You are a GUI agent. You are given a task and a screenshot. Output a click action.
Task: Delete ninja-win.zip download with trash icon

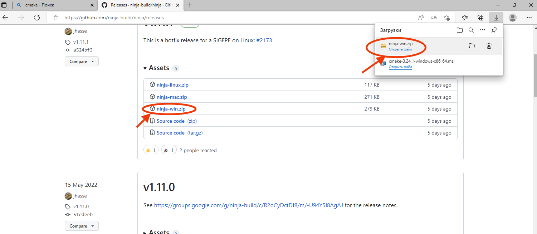tap(489, 46)
